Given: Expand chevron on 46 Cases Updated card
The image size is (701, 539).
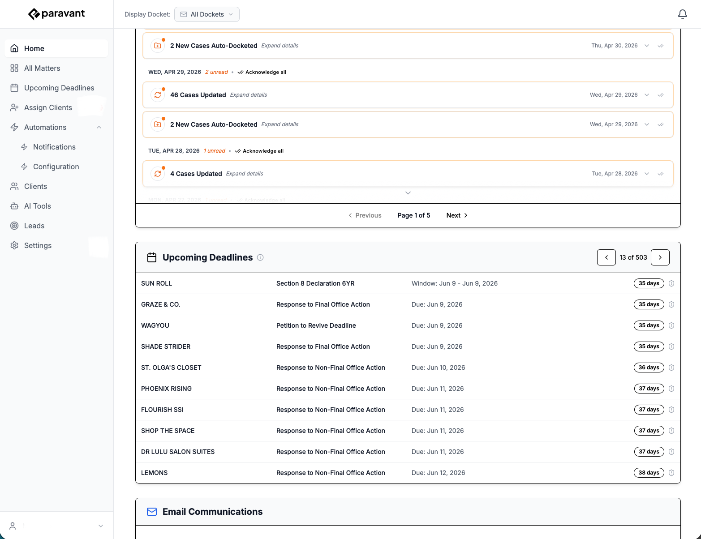Looking at the screenshot, I should click(x=647, y=95).
